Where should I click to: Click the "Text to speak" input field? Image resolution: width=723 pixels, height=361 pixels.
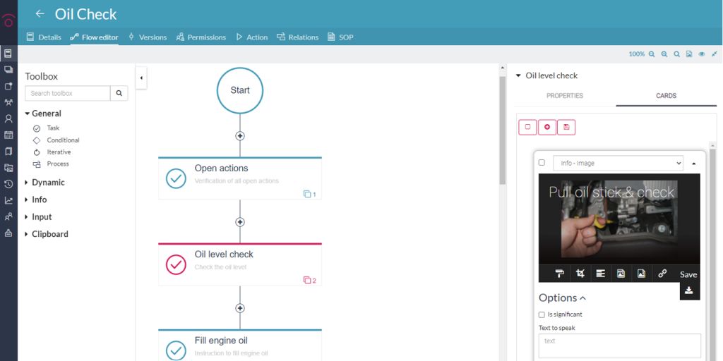coord(619,345)
